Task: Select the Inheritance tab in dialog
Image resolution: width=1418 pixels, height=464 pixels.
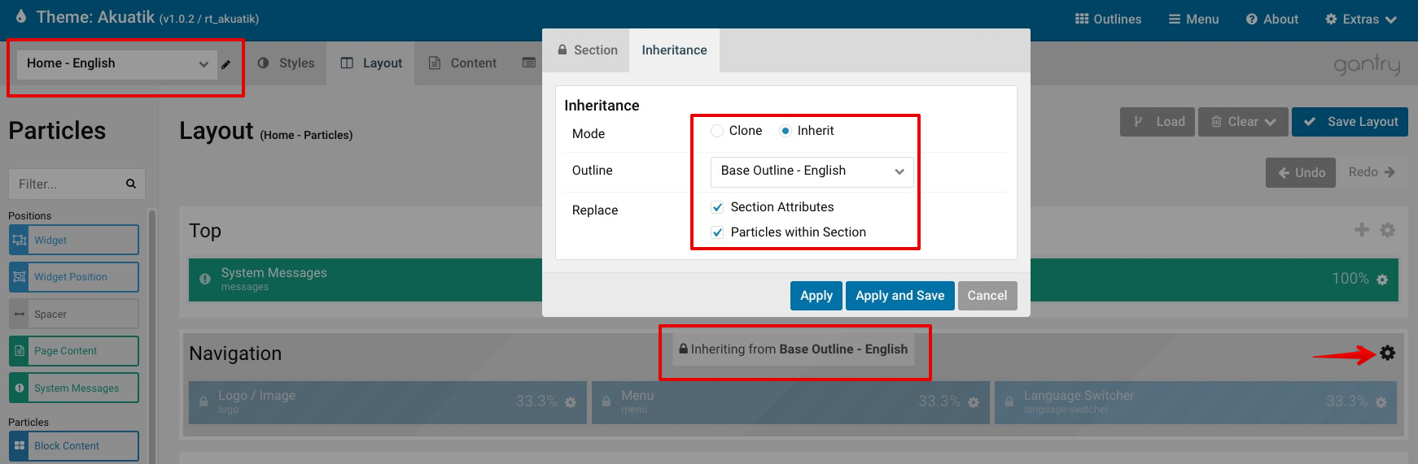Action: point(674,50)
